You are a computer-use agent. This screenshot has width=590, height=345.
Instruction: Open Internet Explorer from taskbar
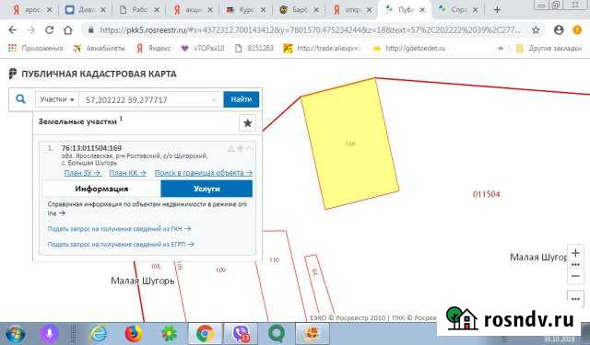[x=99, y=333]
